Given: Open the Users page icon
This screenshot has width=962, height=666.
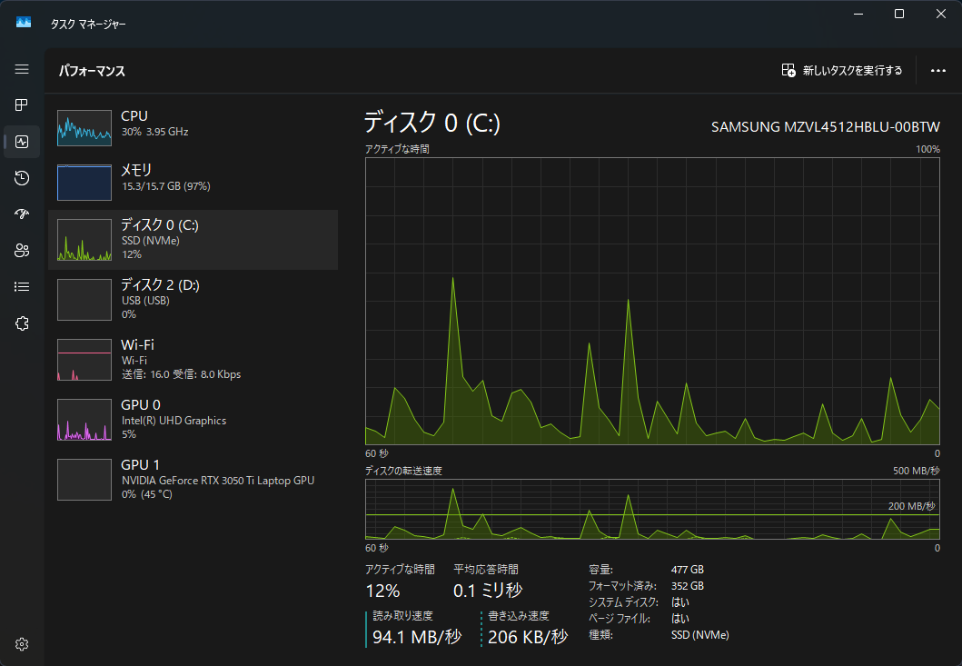Looking at the screenshot, I should pyautogui.click(x=22, y=251).
